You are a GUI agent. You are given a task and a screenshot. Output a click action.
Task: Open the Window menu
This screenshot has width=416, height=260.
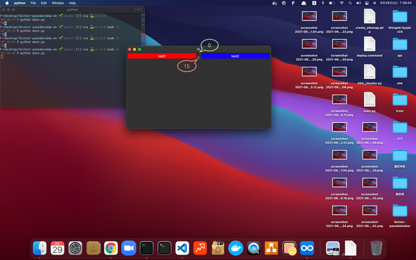click(57, 3)
